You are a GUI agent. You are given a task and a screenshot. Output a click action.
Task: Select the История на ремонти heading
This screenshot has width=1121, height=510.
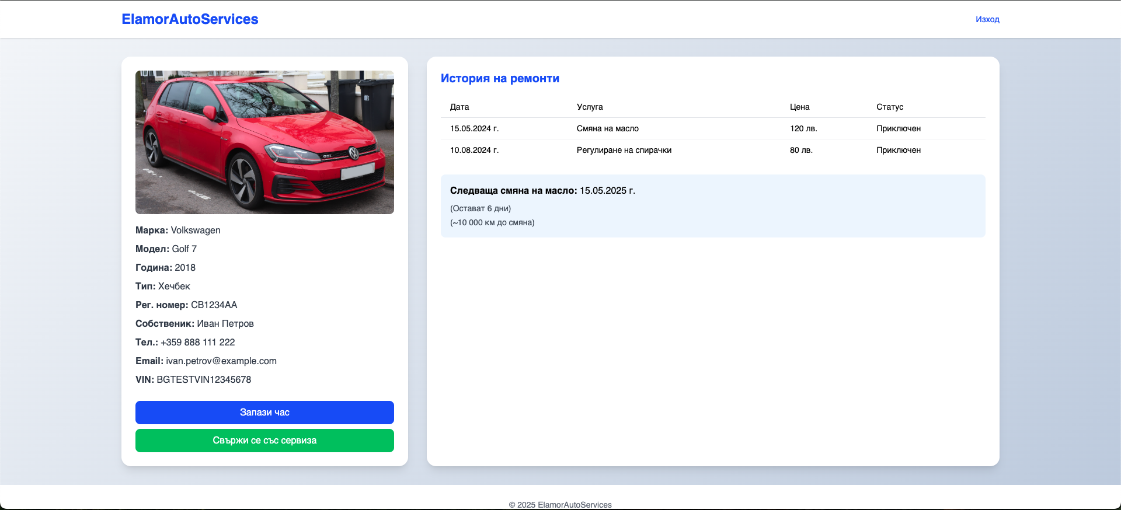500,78
